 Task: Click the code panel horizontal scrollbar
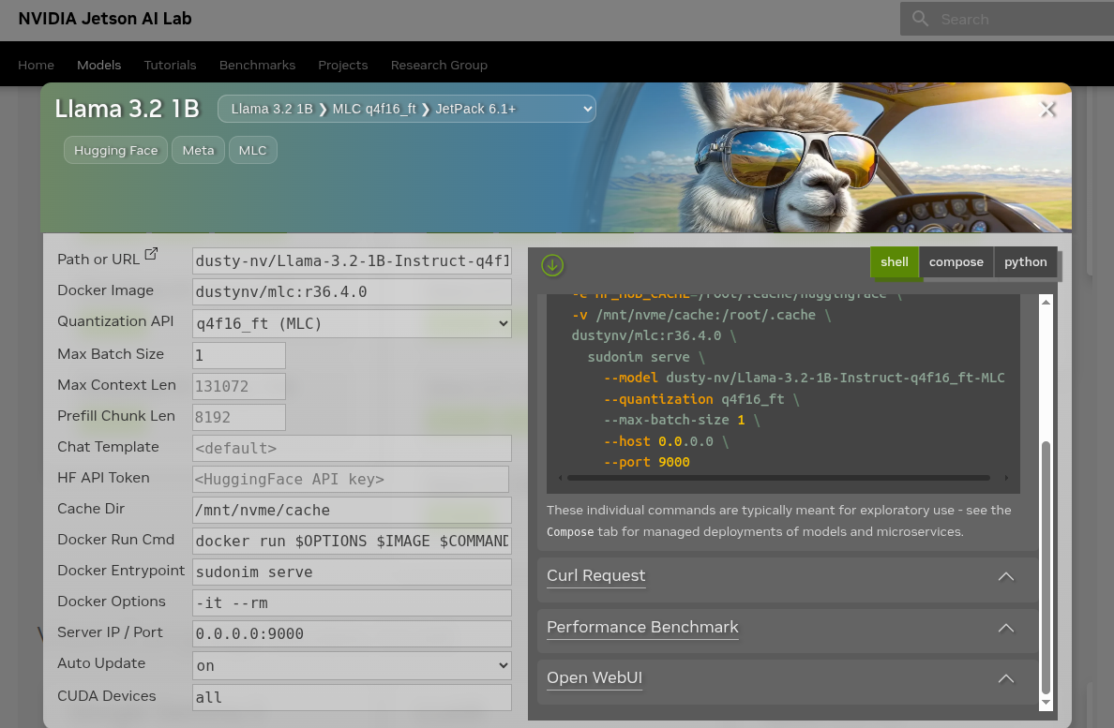tap(778, 478)
